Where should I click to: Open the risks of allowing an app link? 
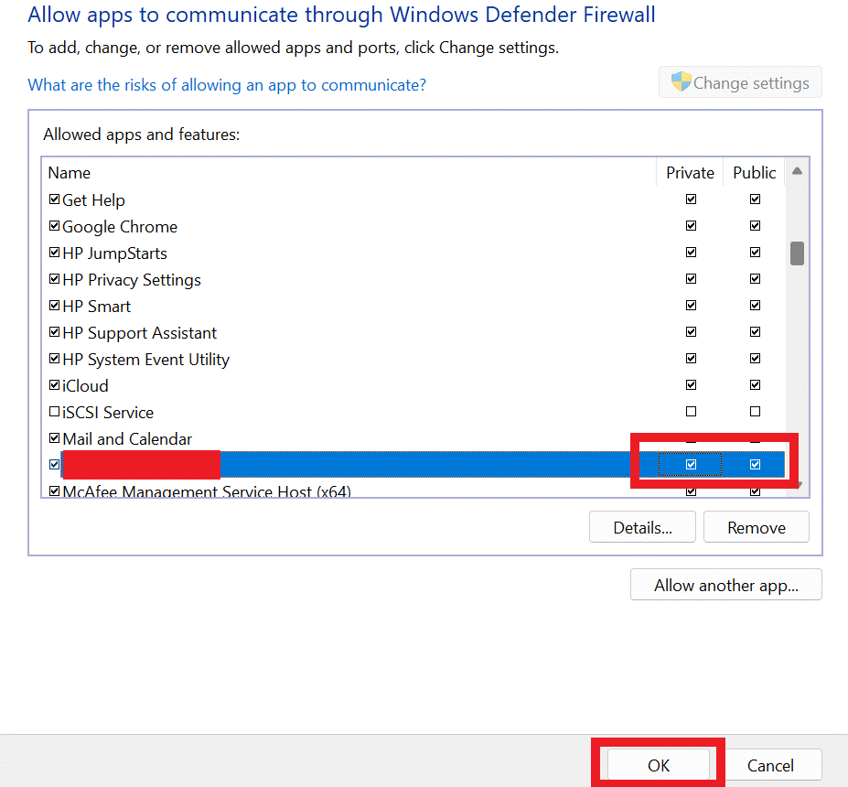click(227, 85)
